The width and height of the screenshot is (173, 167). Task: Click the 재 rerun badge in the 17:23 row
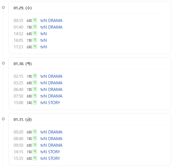pos(35,47)
